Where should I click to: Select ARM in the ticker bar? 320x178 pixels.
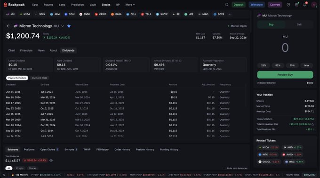[55, 14]
